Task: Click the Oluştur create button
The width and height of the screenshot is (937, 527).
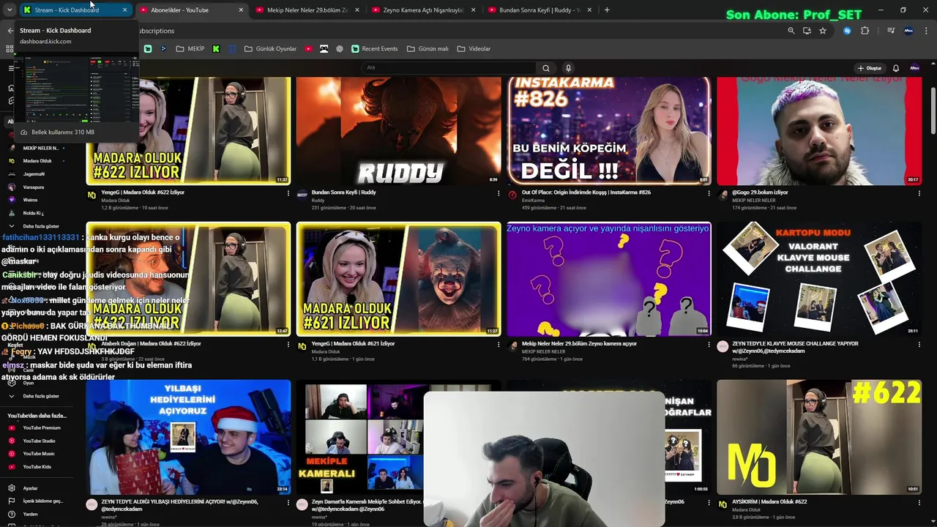Action: coord(870,68)
